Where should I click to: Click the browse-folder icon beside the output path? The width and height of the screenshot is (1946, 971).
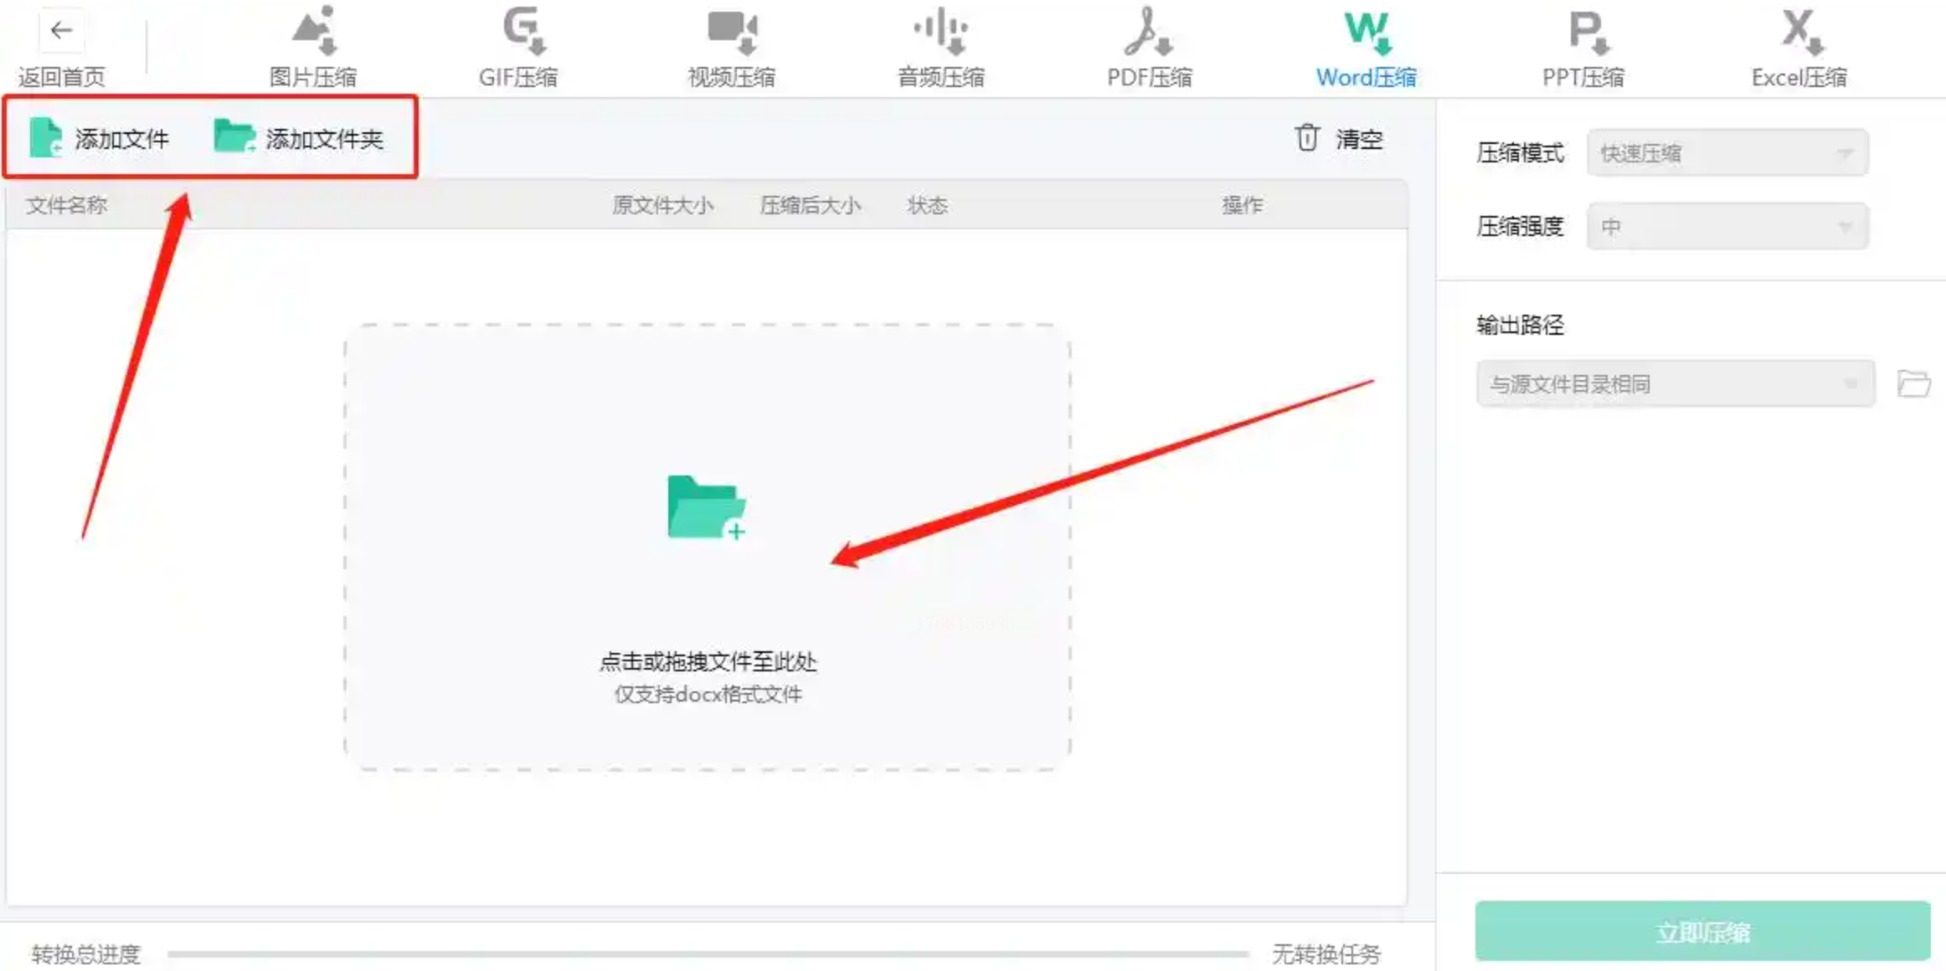pyautogui.click(x=1913, y=384)
